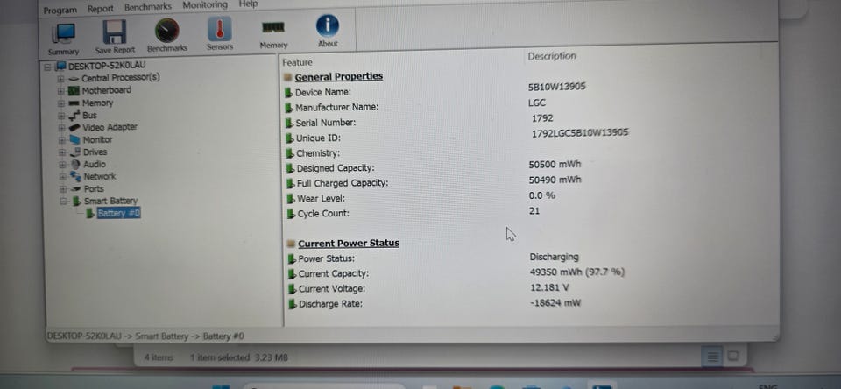Click the Feature column header
The image size is (841, 389).
[x=297, y=62]
